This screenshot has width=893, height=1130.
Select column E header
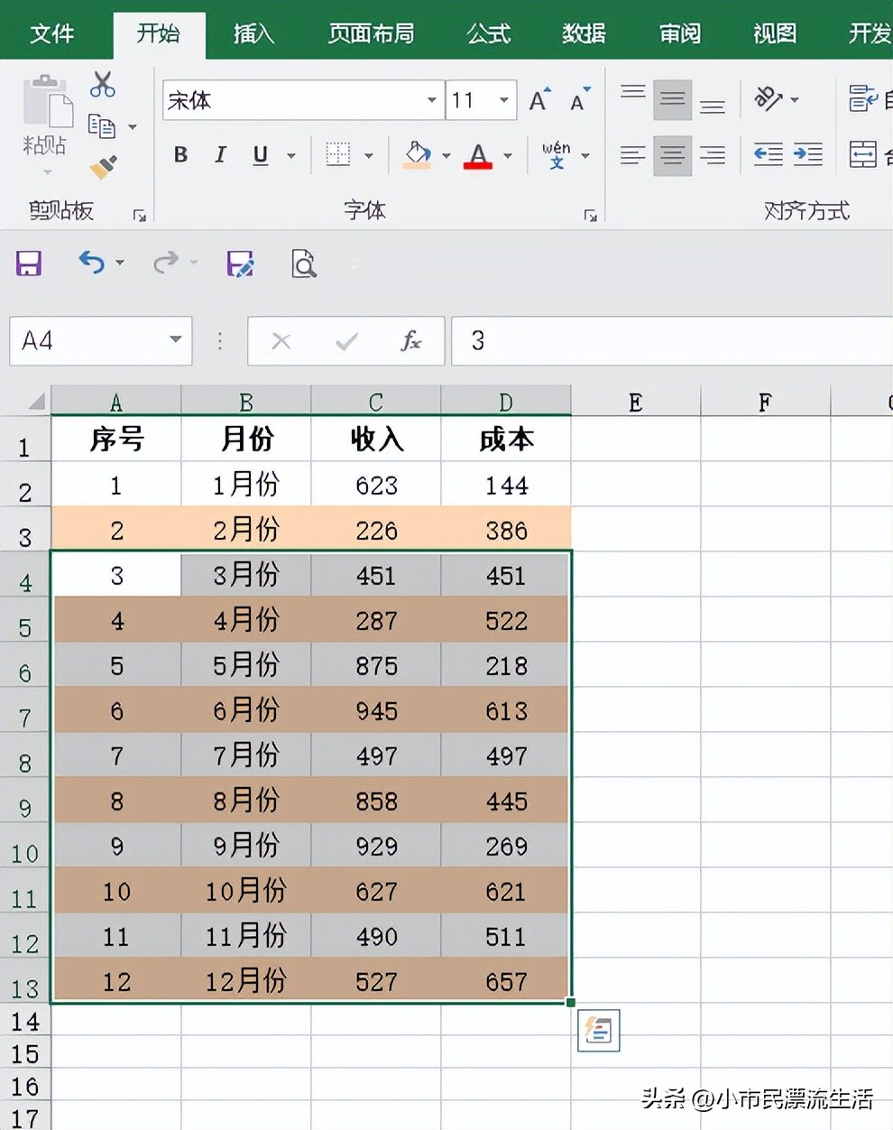click(x=636, y=402)
